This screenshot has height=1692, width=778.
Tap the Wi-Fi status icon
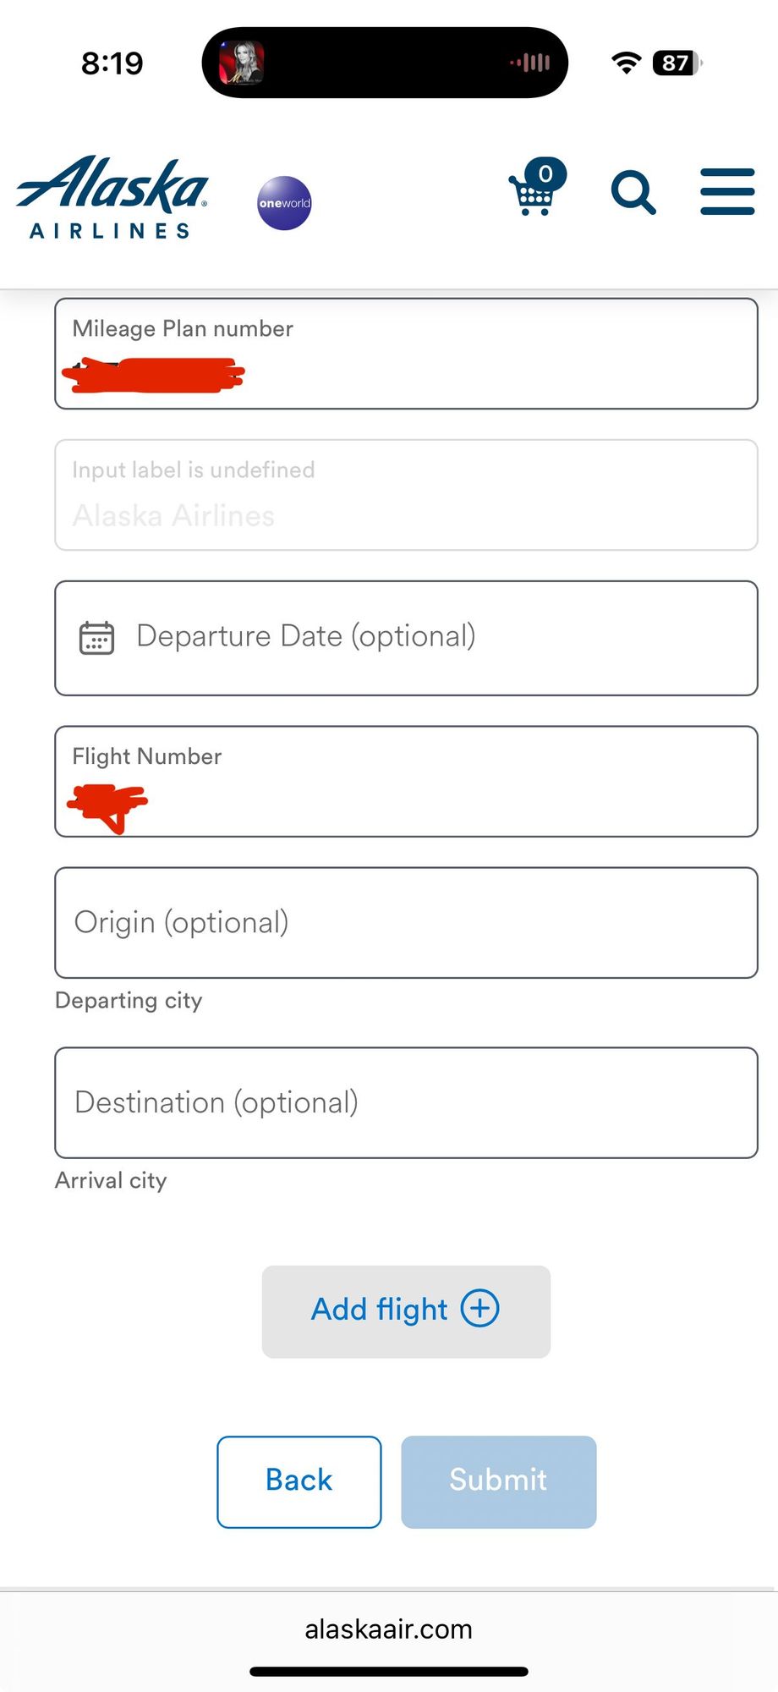click(x=626, y=63)
